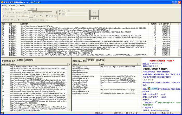This screenshot has width=182, height=115.
Task: Open the 6.0.0.1版下载 link
Action: pyautogui.click(x=148, y=80)
